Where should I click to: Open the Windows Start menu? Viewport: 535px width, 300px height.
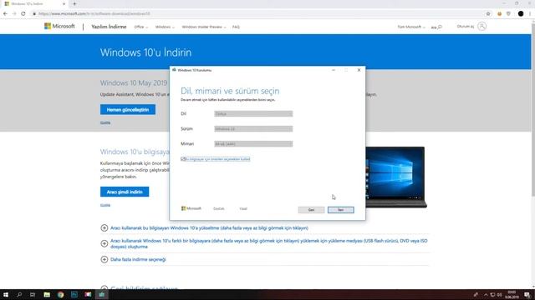6,294
